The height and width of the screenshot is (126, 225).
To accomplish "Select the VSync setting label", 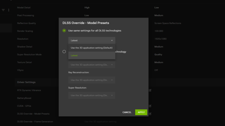I will (20, 70).
